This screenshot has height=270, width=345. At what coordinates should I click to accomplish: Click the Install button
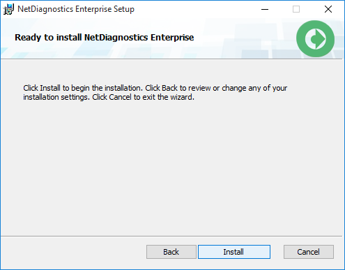[234, 252]
